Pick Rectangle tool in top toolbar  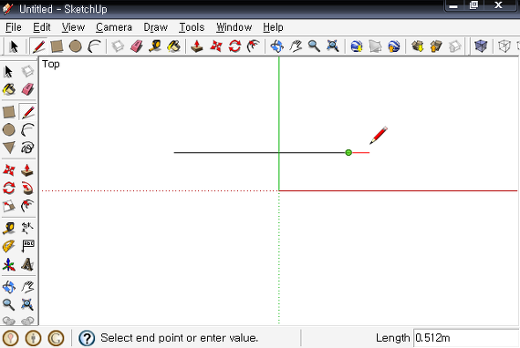[57, 46]
